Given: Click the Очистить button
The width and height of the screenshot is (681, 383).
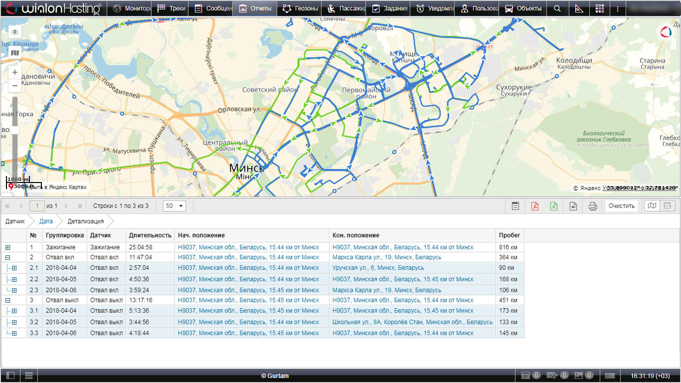Looking at the screenshot, I should click(621, 206).
